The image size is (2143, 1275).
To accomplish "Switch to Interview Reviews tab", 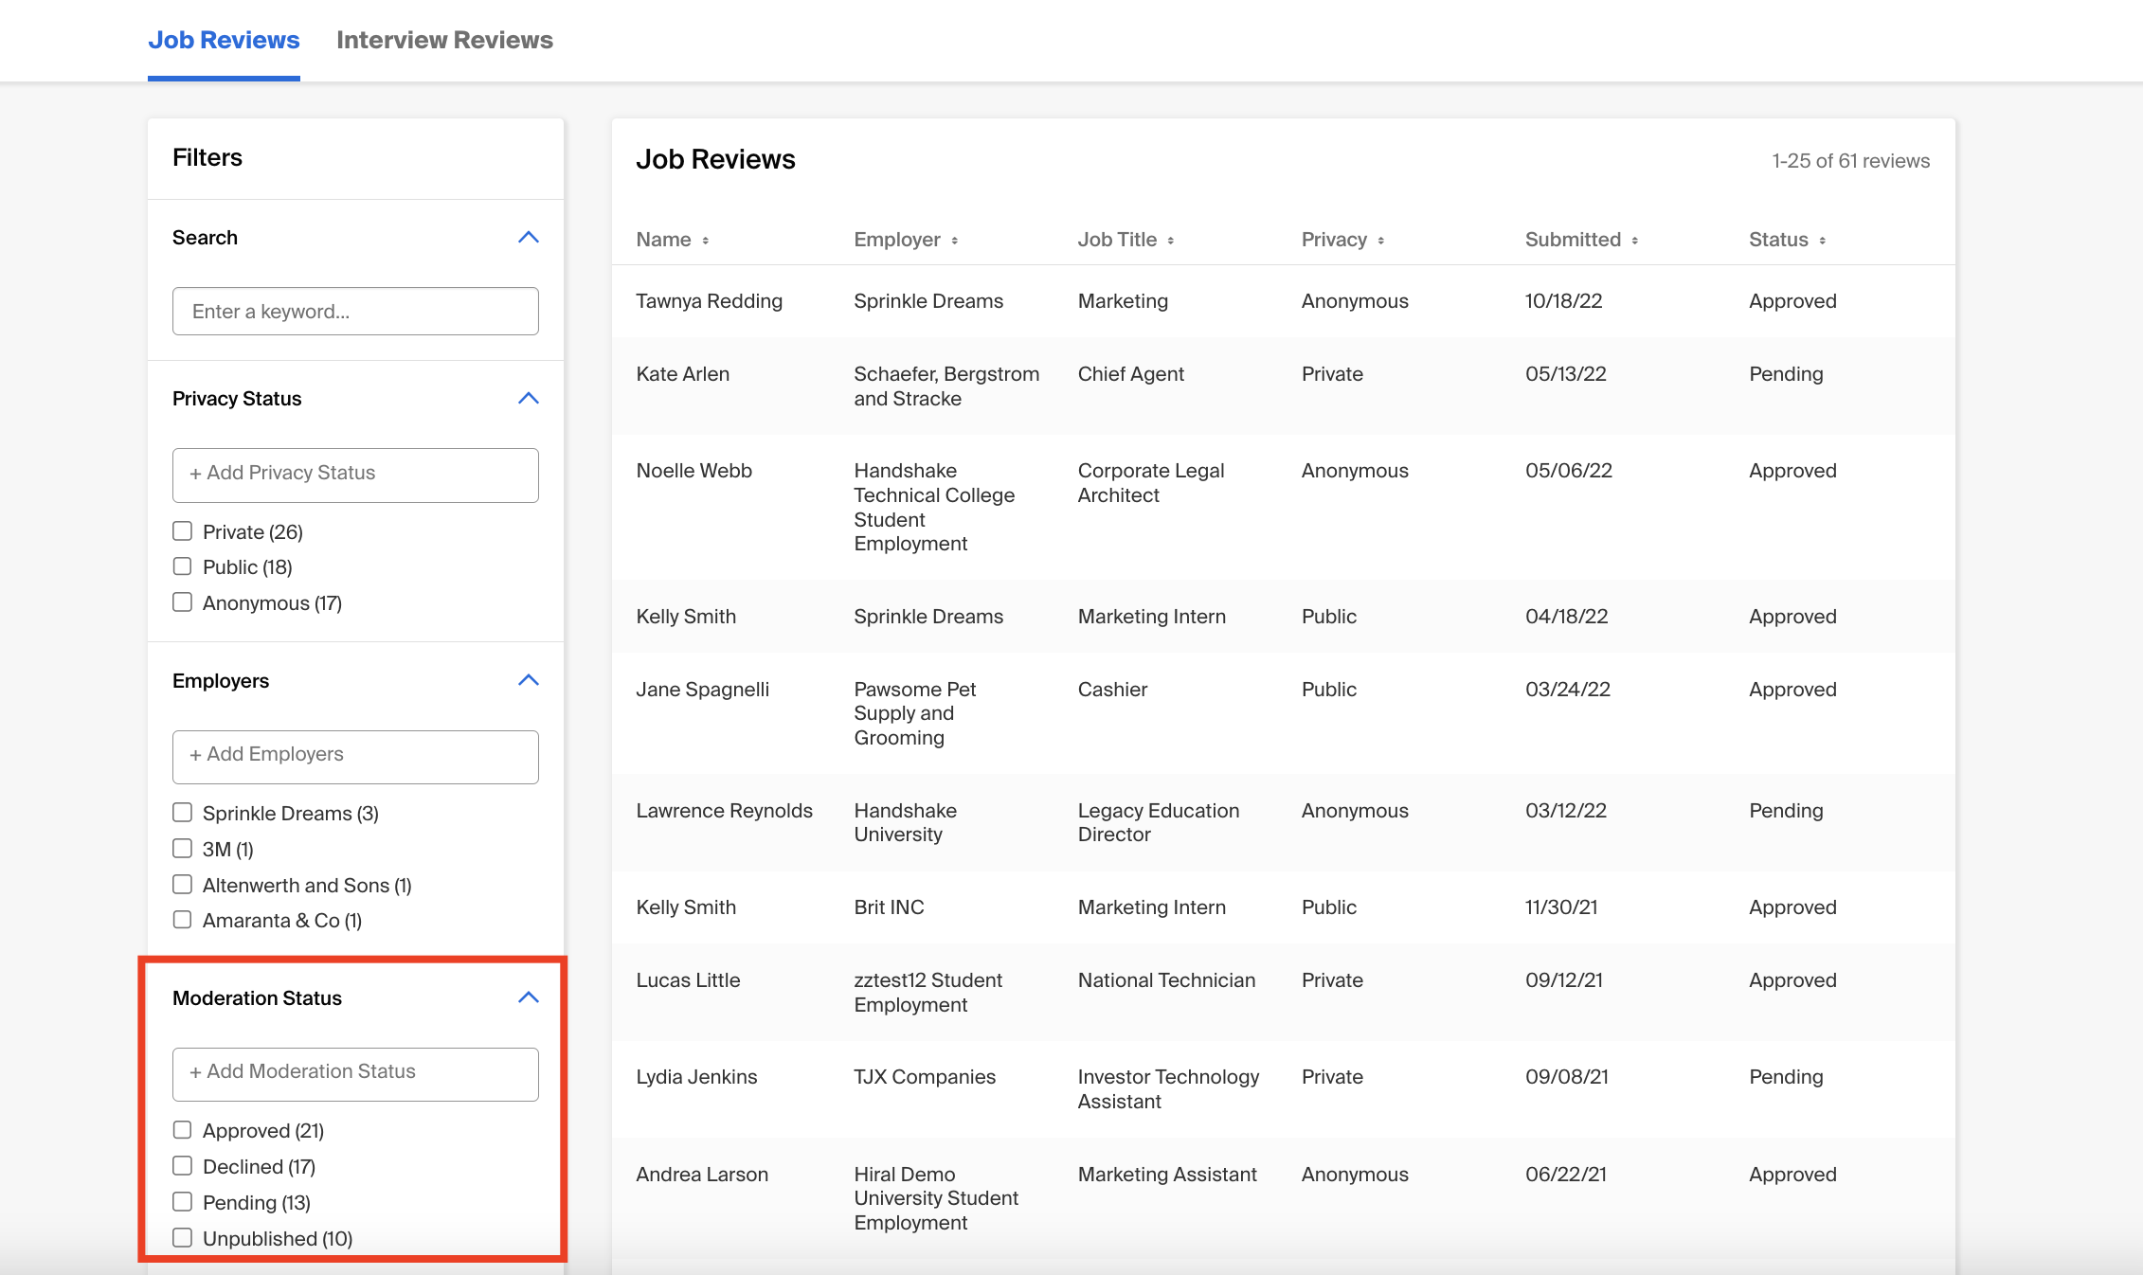I will point(444,40).
